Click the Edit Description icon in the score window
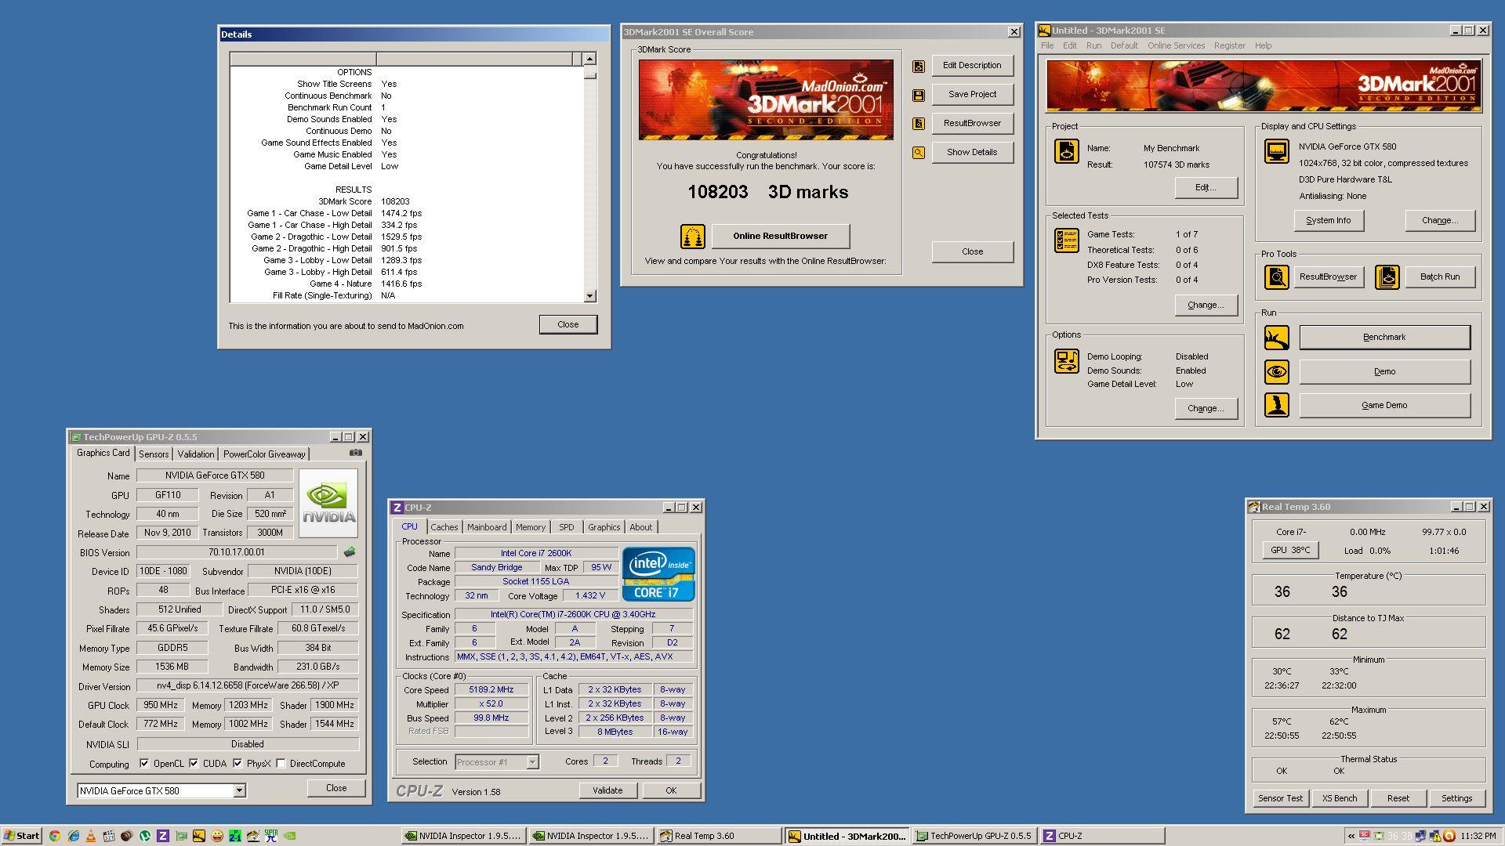 918,67
